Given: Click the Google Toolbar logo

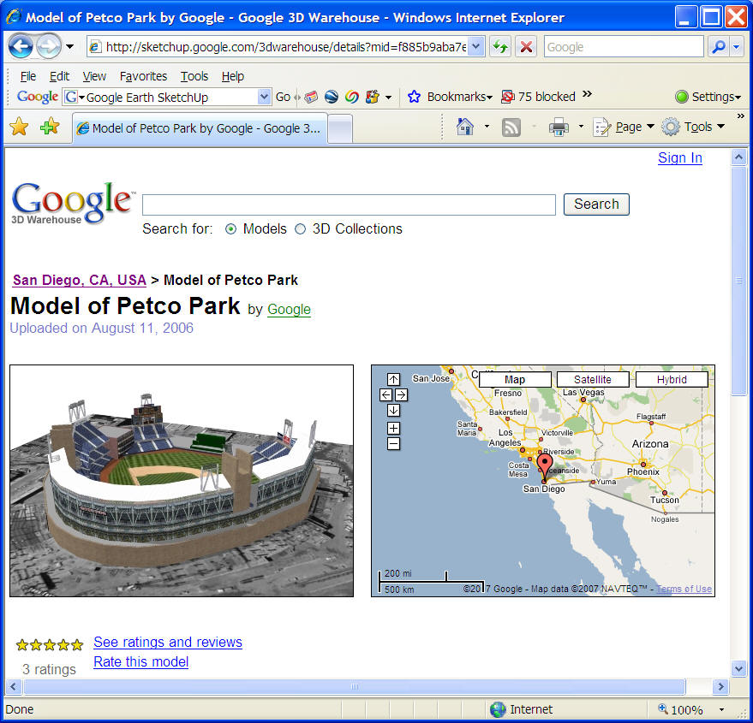Looking at the screenshot, I should (38, 97).
